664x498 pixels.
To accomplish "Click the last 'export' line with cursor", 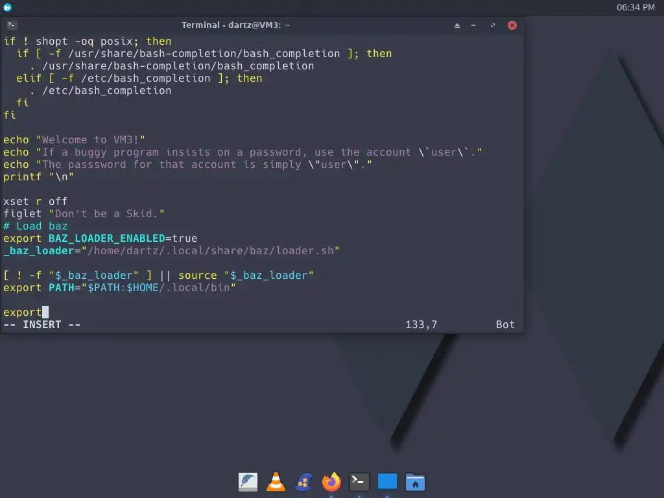I will click(26, 312).
